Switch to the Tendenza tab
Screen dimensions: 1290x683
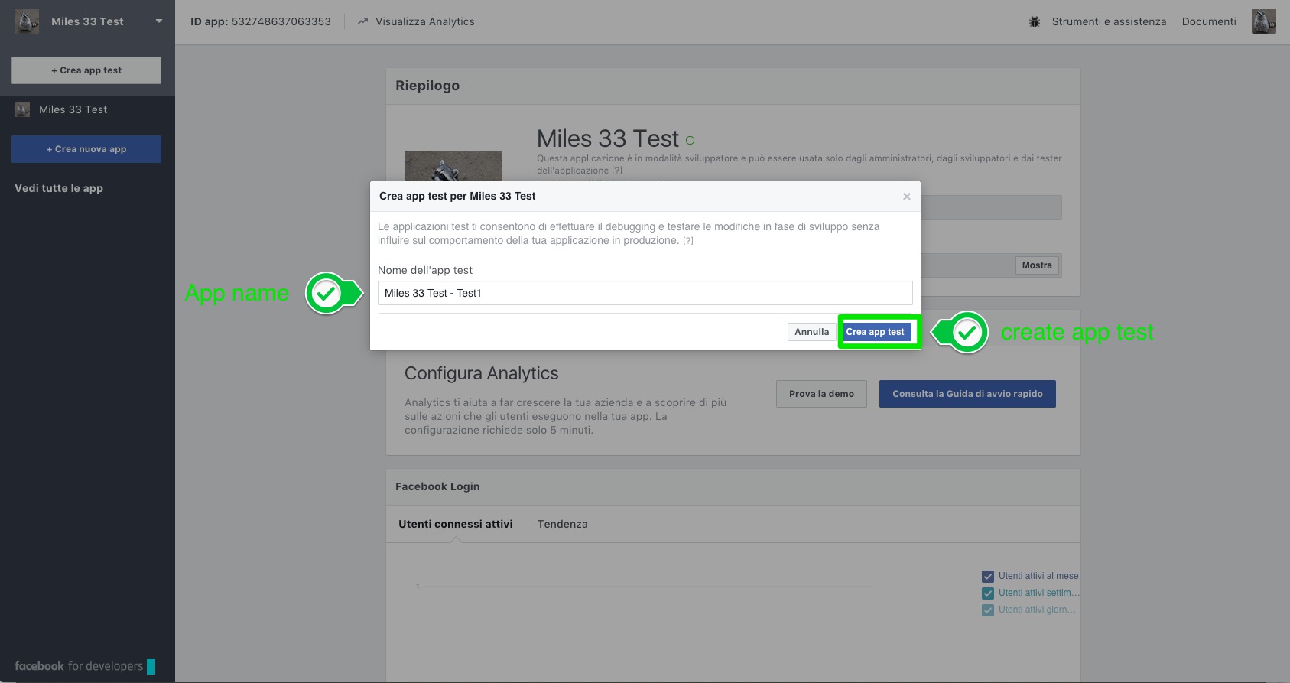562,524
